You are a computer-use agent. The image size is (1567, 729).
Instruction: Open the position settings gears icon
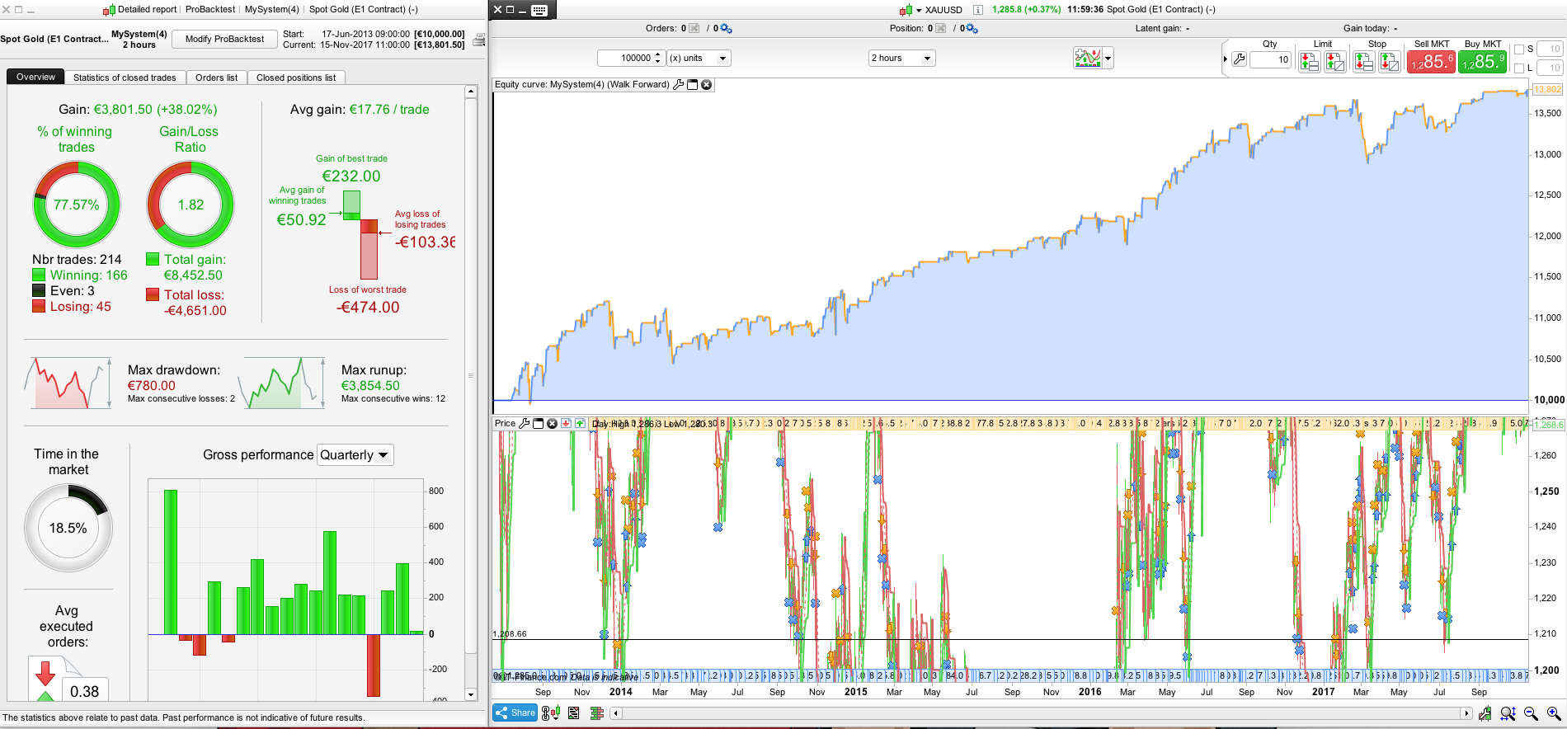point(972,28)
